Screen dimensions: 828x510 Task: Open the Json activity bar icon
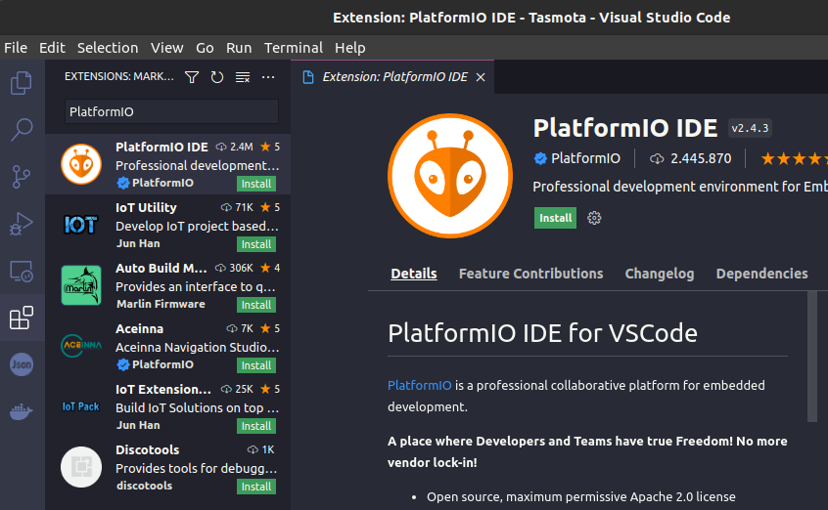click(x=22, y=364)
